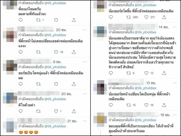Share the tweet with 6 retweets
The width and height of the screenshot is (181, 136).
click(164, 73)
